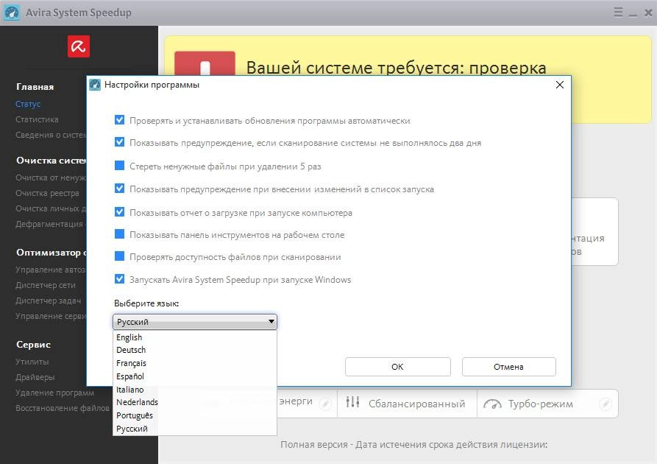The height and width of the screenshot is (464, 657).
Task: Open the hamburger menu in the title bar
Action: tap(618, 13)
